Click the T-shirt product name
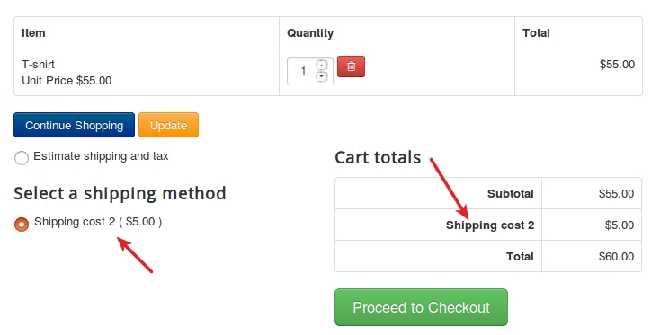Viewport: 651px width, 335px height. (x=38, y=65)
